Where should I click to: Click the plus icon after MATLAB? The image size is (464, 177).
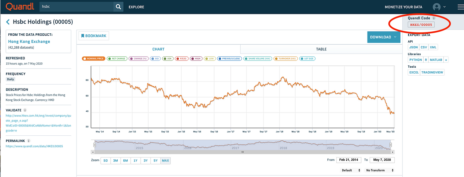(x=446, y=60)
